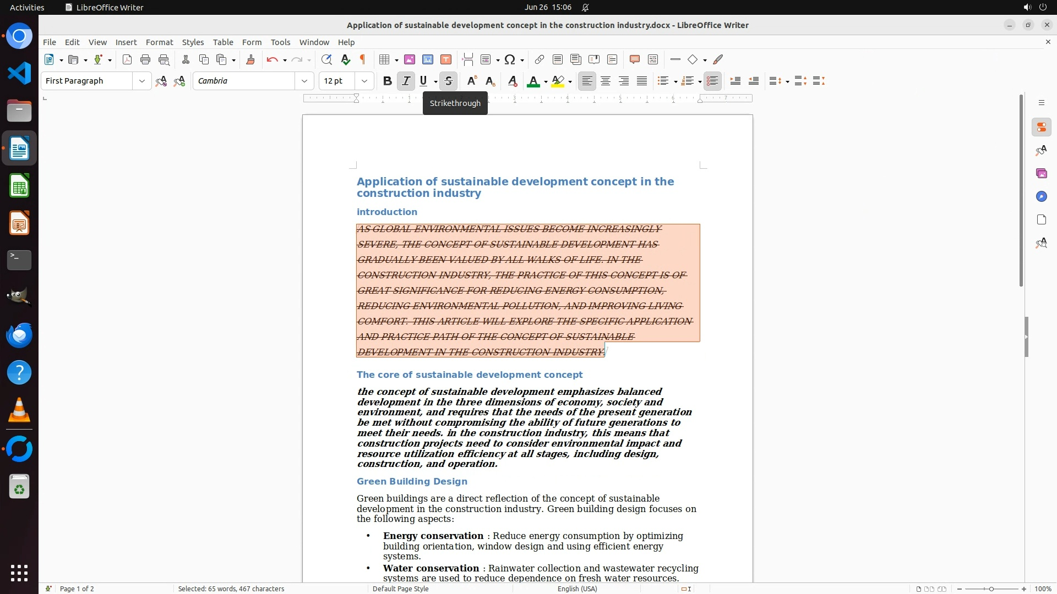
Task: Click the Export as PDF icon
Action: 127,60
